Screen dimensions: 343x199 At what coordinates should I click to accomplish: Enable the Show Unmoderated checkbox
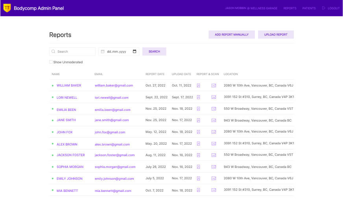click(x=51, y=62)
